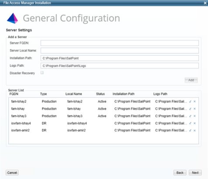Image resolution: width=208 pixels, height=179 pixels.
Task: Select the Type column header
Action: tap(43, 94)
